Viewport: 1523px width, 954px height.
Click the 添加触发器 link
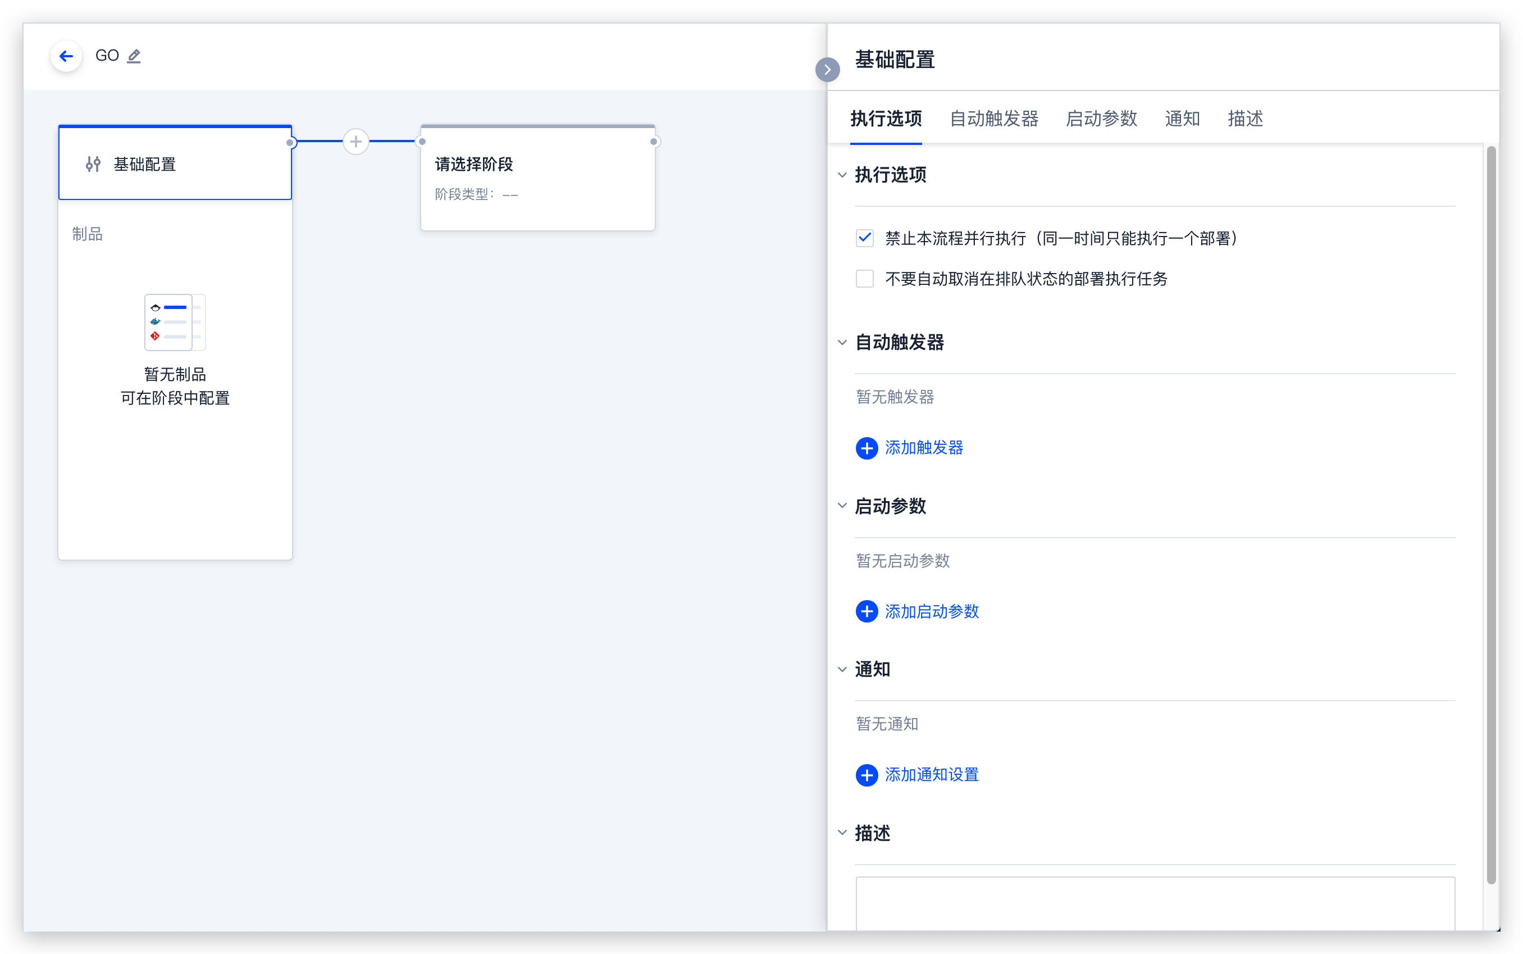click(x=924, y=448)
